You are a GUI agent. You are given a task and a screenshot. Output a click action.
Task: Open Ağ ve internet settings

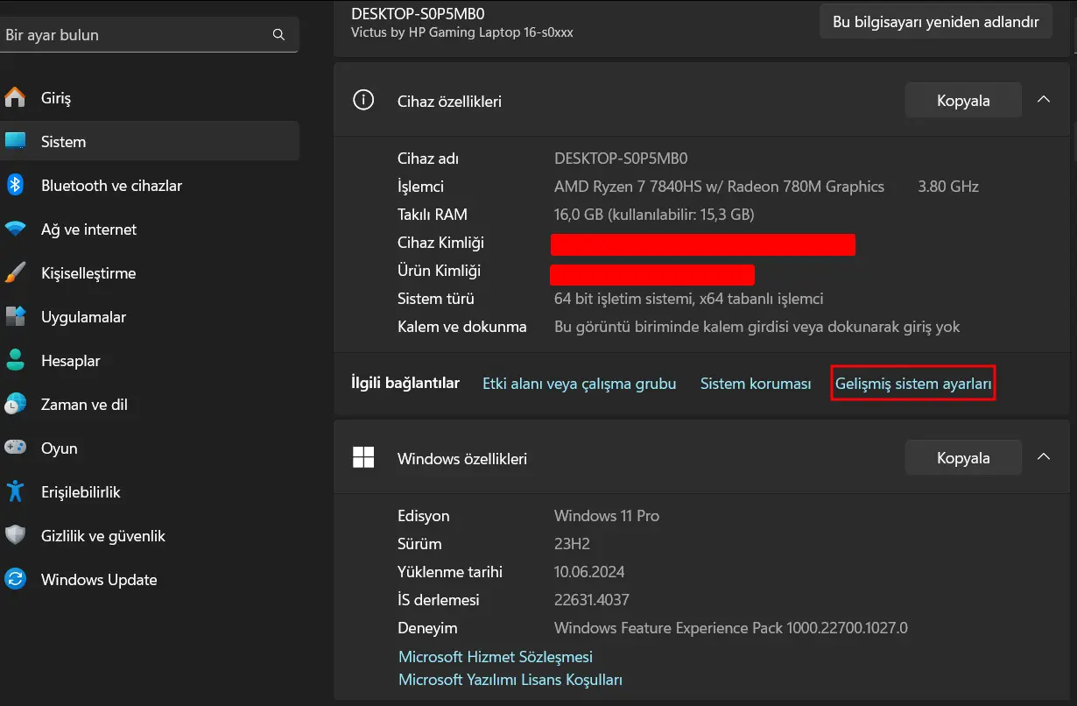pos(150,229)
